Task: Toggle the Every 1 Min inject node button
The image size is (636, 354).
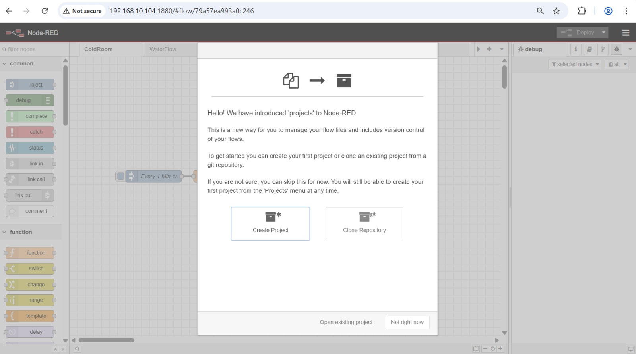Action: point(121,176)
